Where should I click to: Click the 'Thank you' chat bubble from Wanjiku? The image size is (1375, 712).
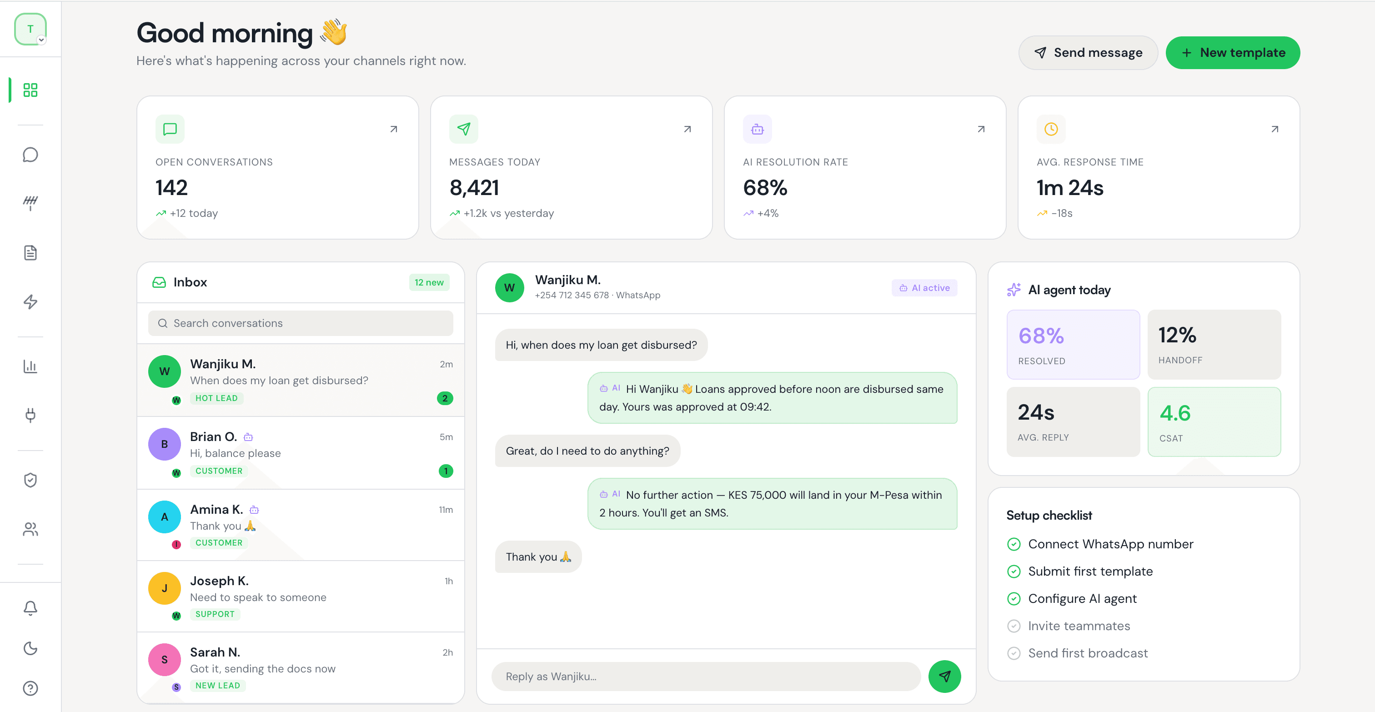pos(538,557)
